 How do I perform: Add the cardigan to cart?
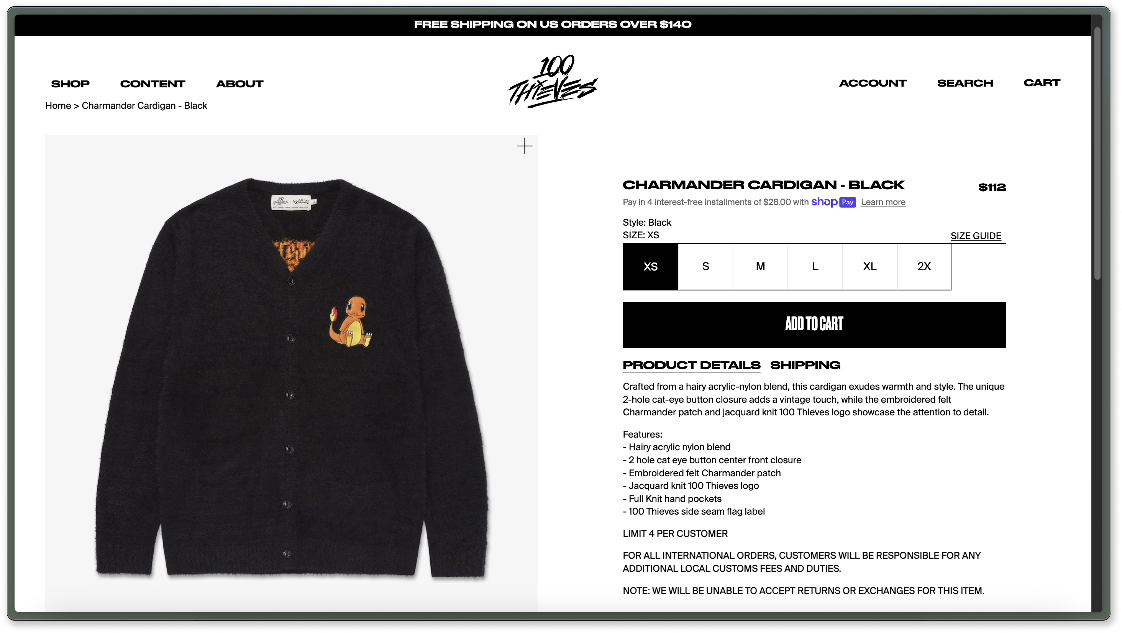[x=814, y=325]
